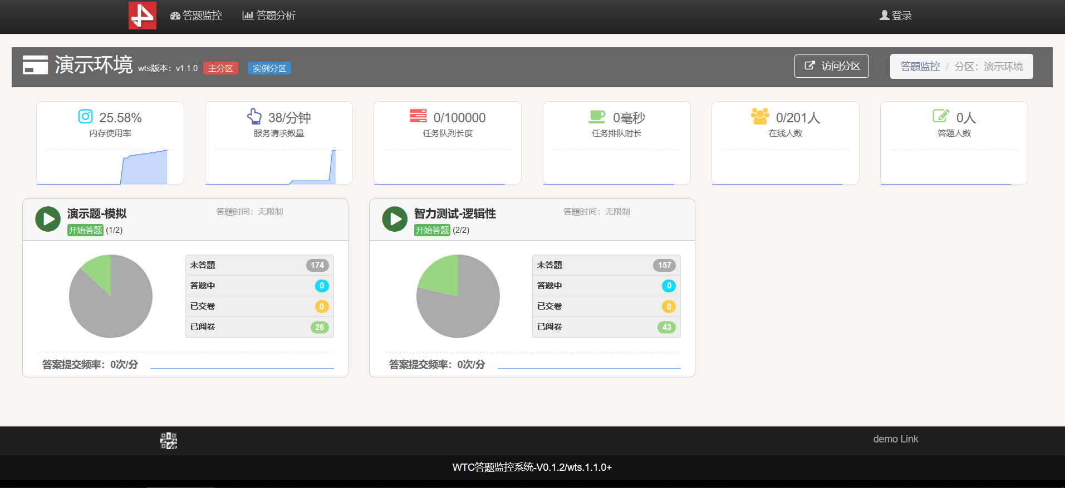Open the 答题监控 navigation menu item
The image size is (1065, 488).
[x=196, y=16]
